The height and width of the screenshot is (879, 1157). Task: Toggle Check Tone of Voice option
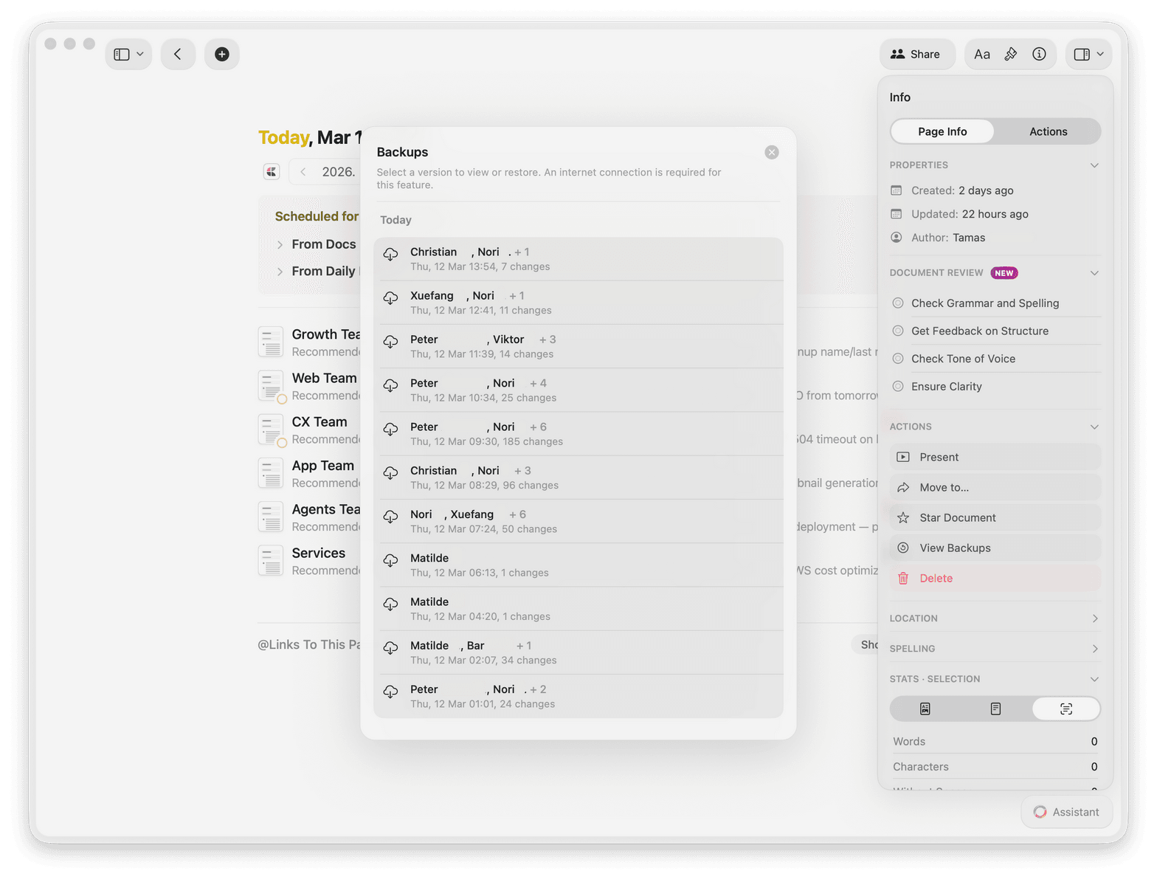coord(898,359)
